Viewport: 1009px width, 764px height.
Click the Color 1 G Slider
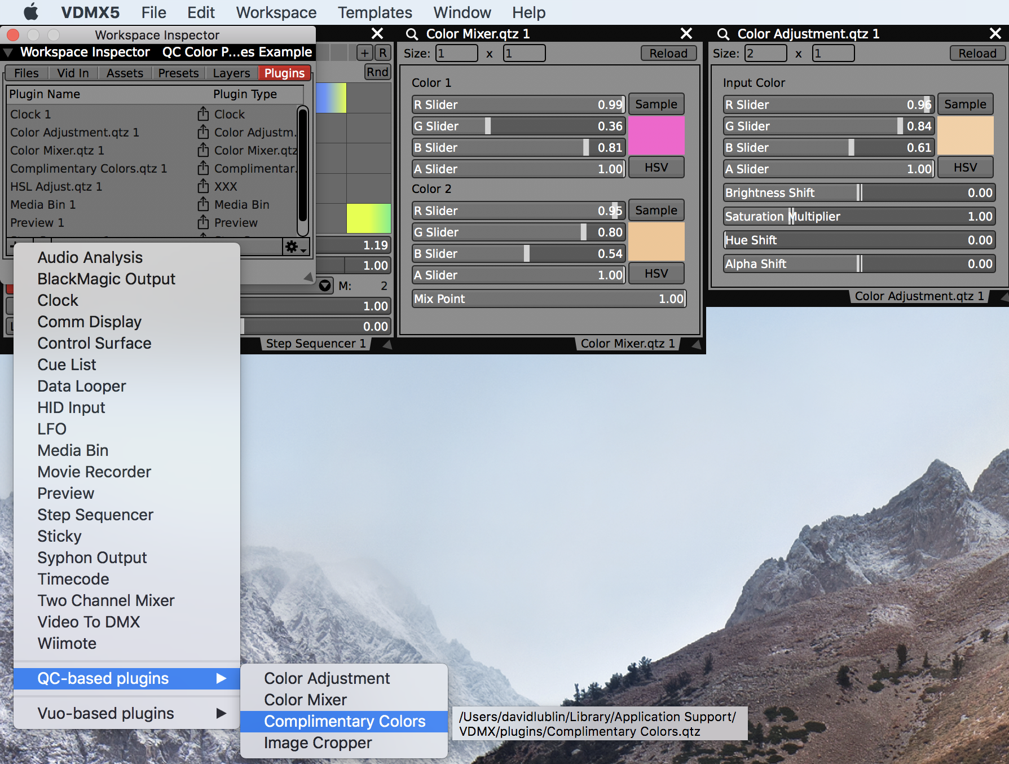click(518, 126)
